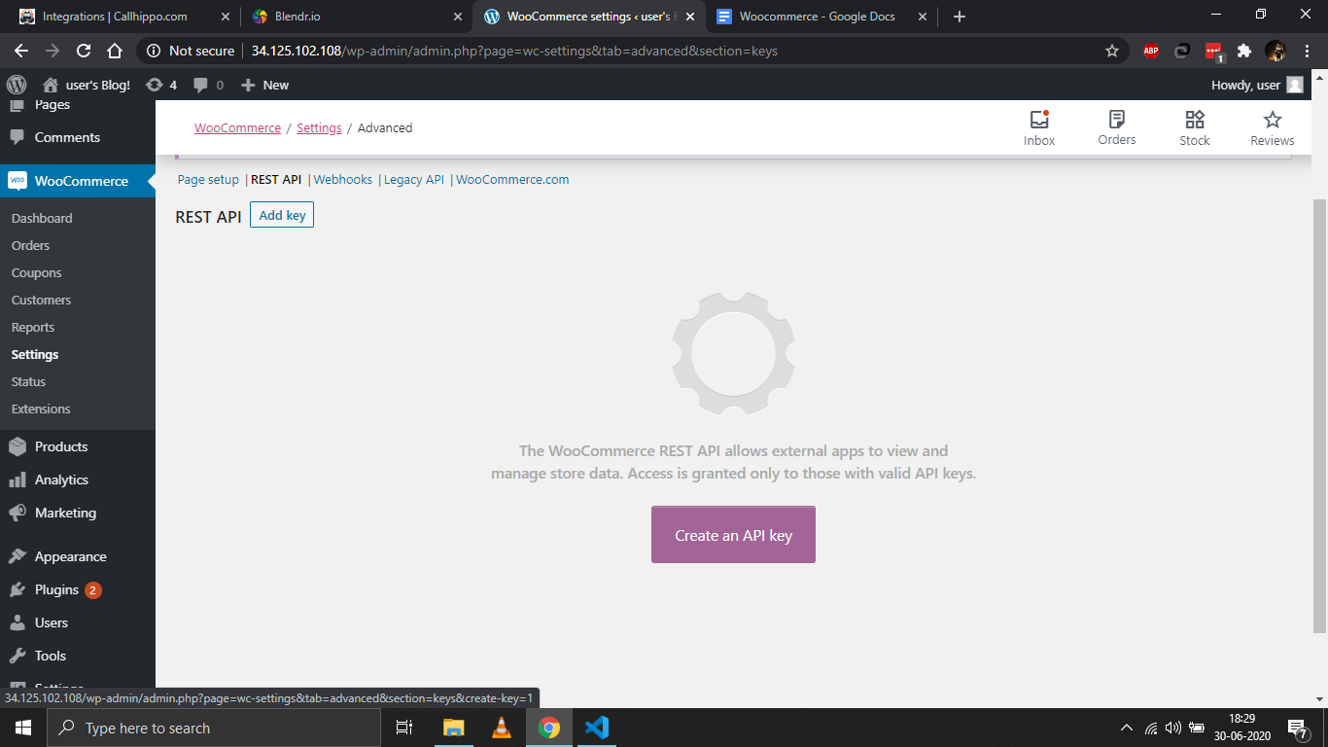The image size is (1328, 747).
Task: Open WooCommerce sidebar menu
Action: [x=77, y=181]
